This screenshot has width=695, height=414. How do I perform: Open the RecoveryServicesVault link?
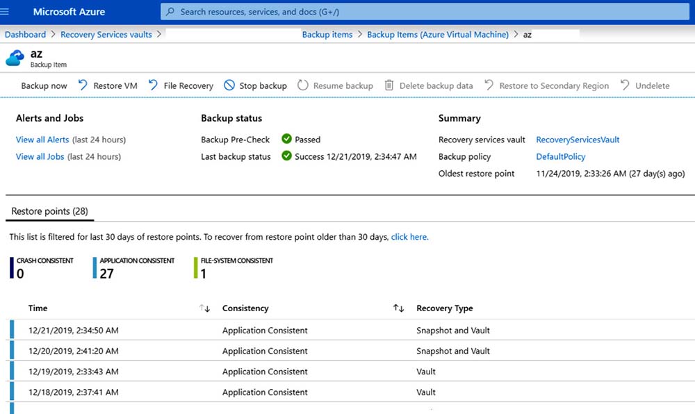pos(578,140)
